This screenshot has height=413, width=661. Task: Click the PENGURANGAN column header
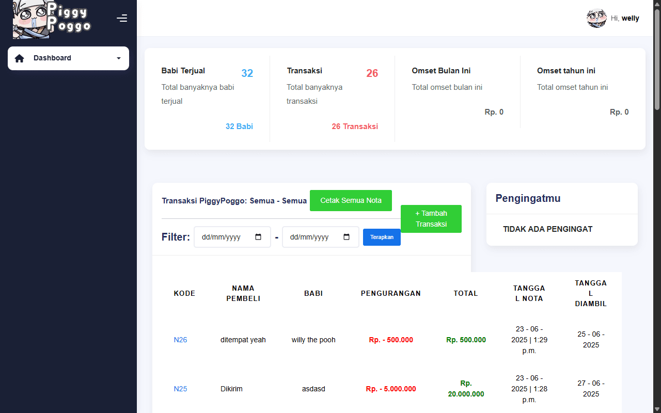pos(391,293)
